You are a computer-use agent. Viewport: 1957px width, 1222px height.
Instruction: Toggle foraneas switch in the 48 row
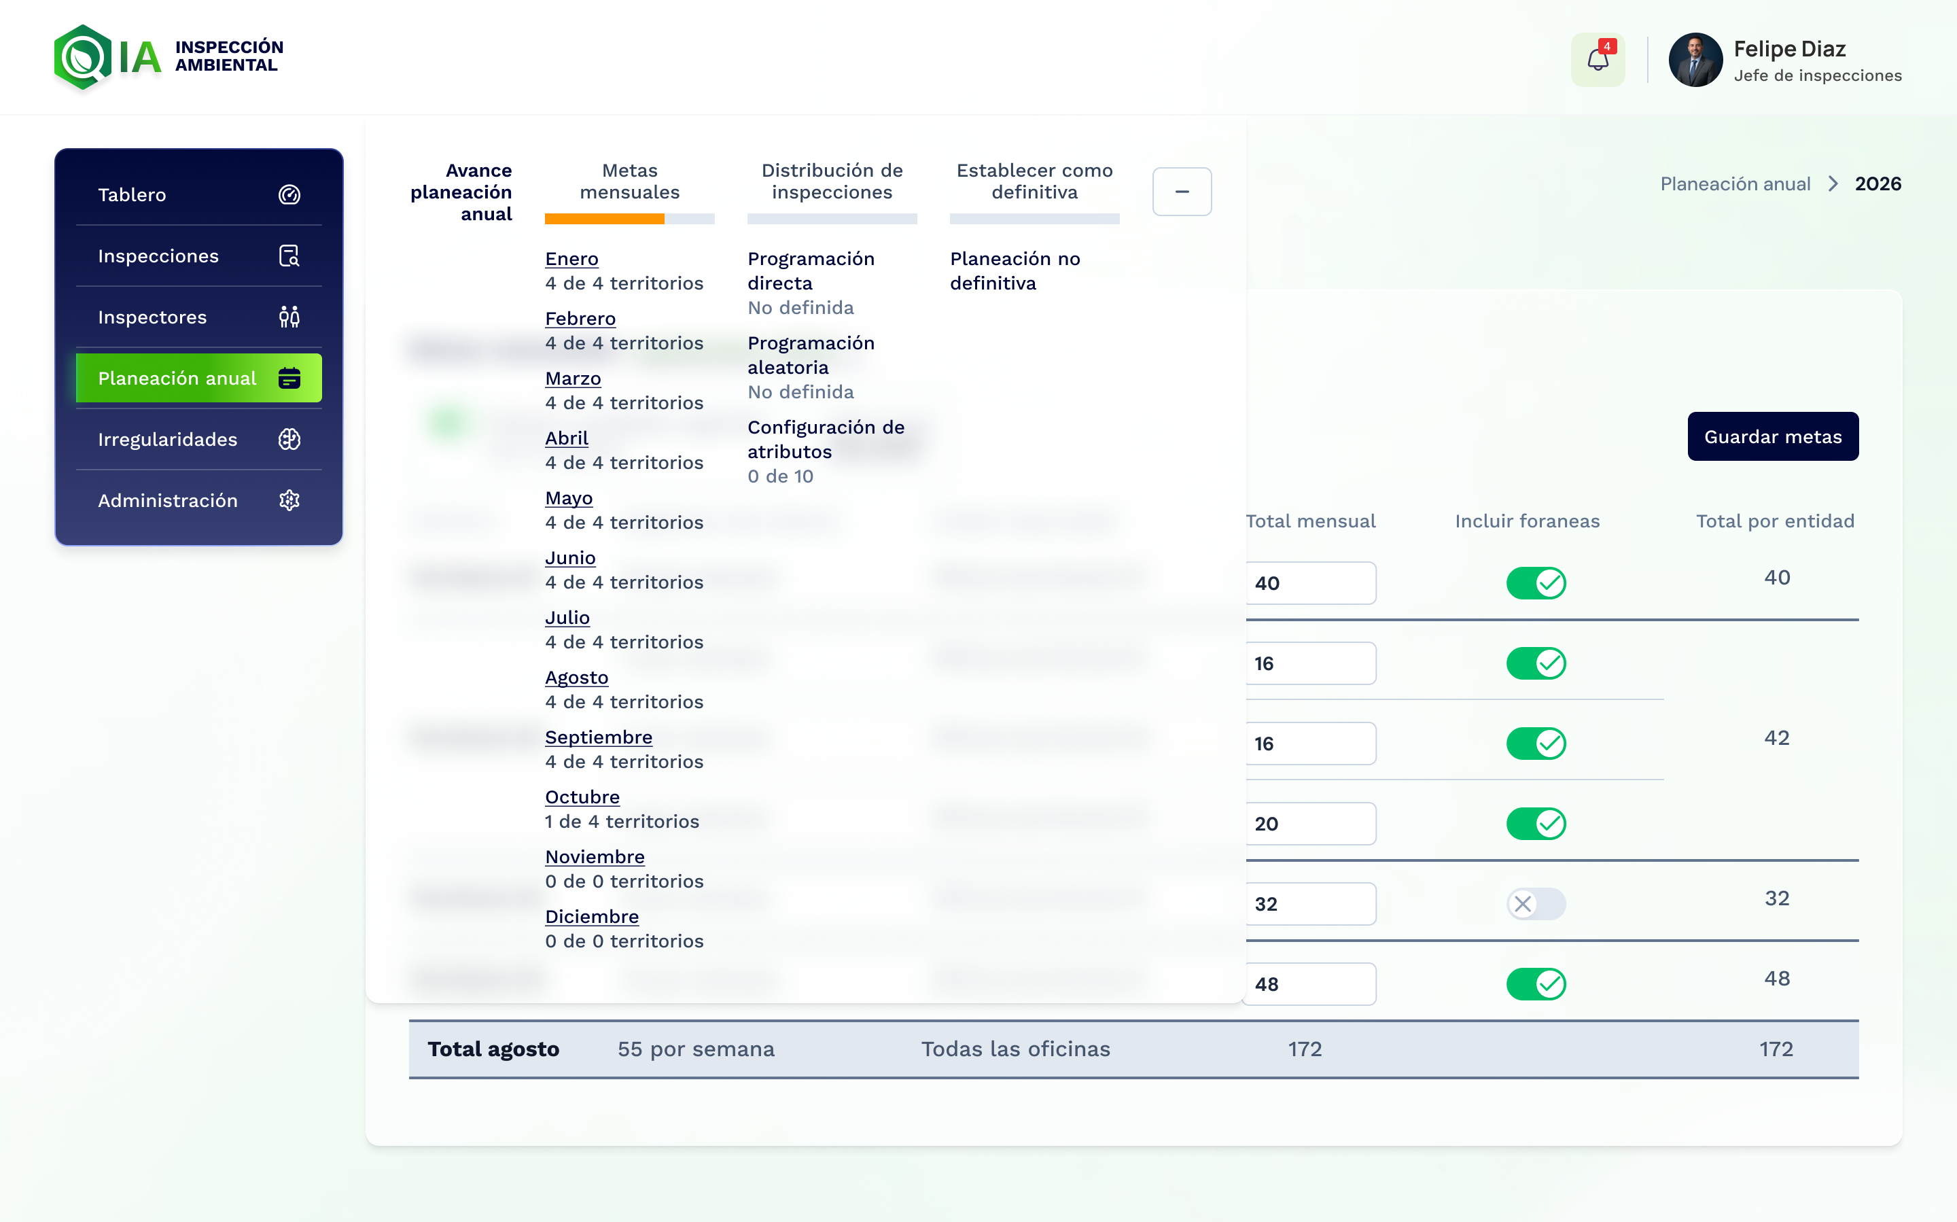pos(1535,983)
